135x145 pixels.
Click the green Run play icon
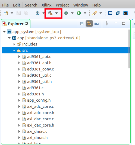coord(79,13)
